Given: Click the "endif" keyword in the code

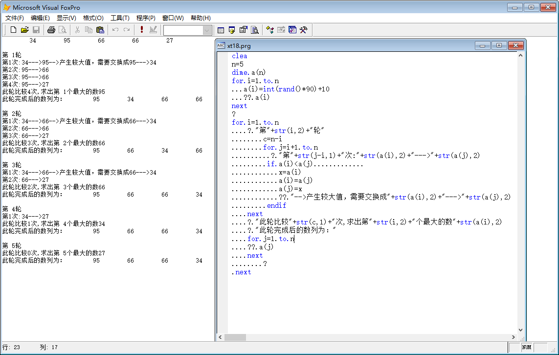Looking at the screenshot, I should [x=276, y=206].
